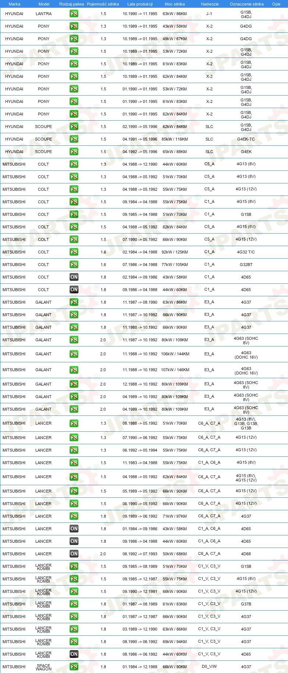288x673 pixels.
Task: Click petrol icon for Scoupe G4EK-TC engine
Action: (74, 139)
